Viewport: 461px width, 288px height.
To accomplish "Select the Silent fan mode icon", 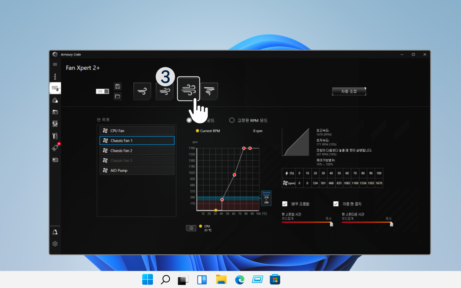I will point(142,91).
